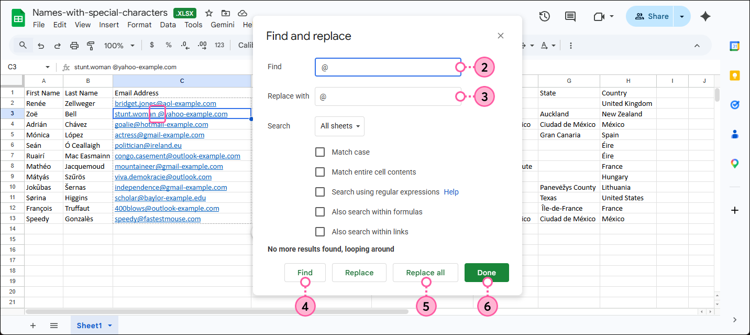Open the Data menu
750x335 pixels.
pos(168,24)
